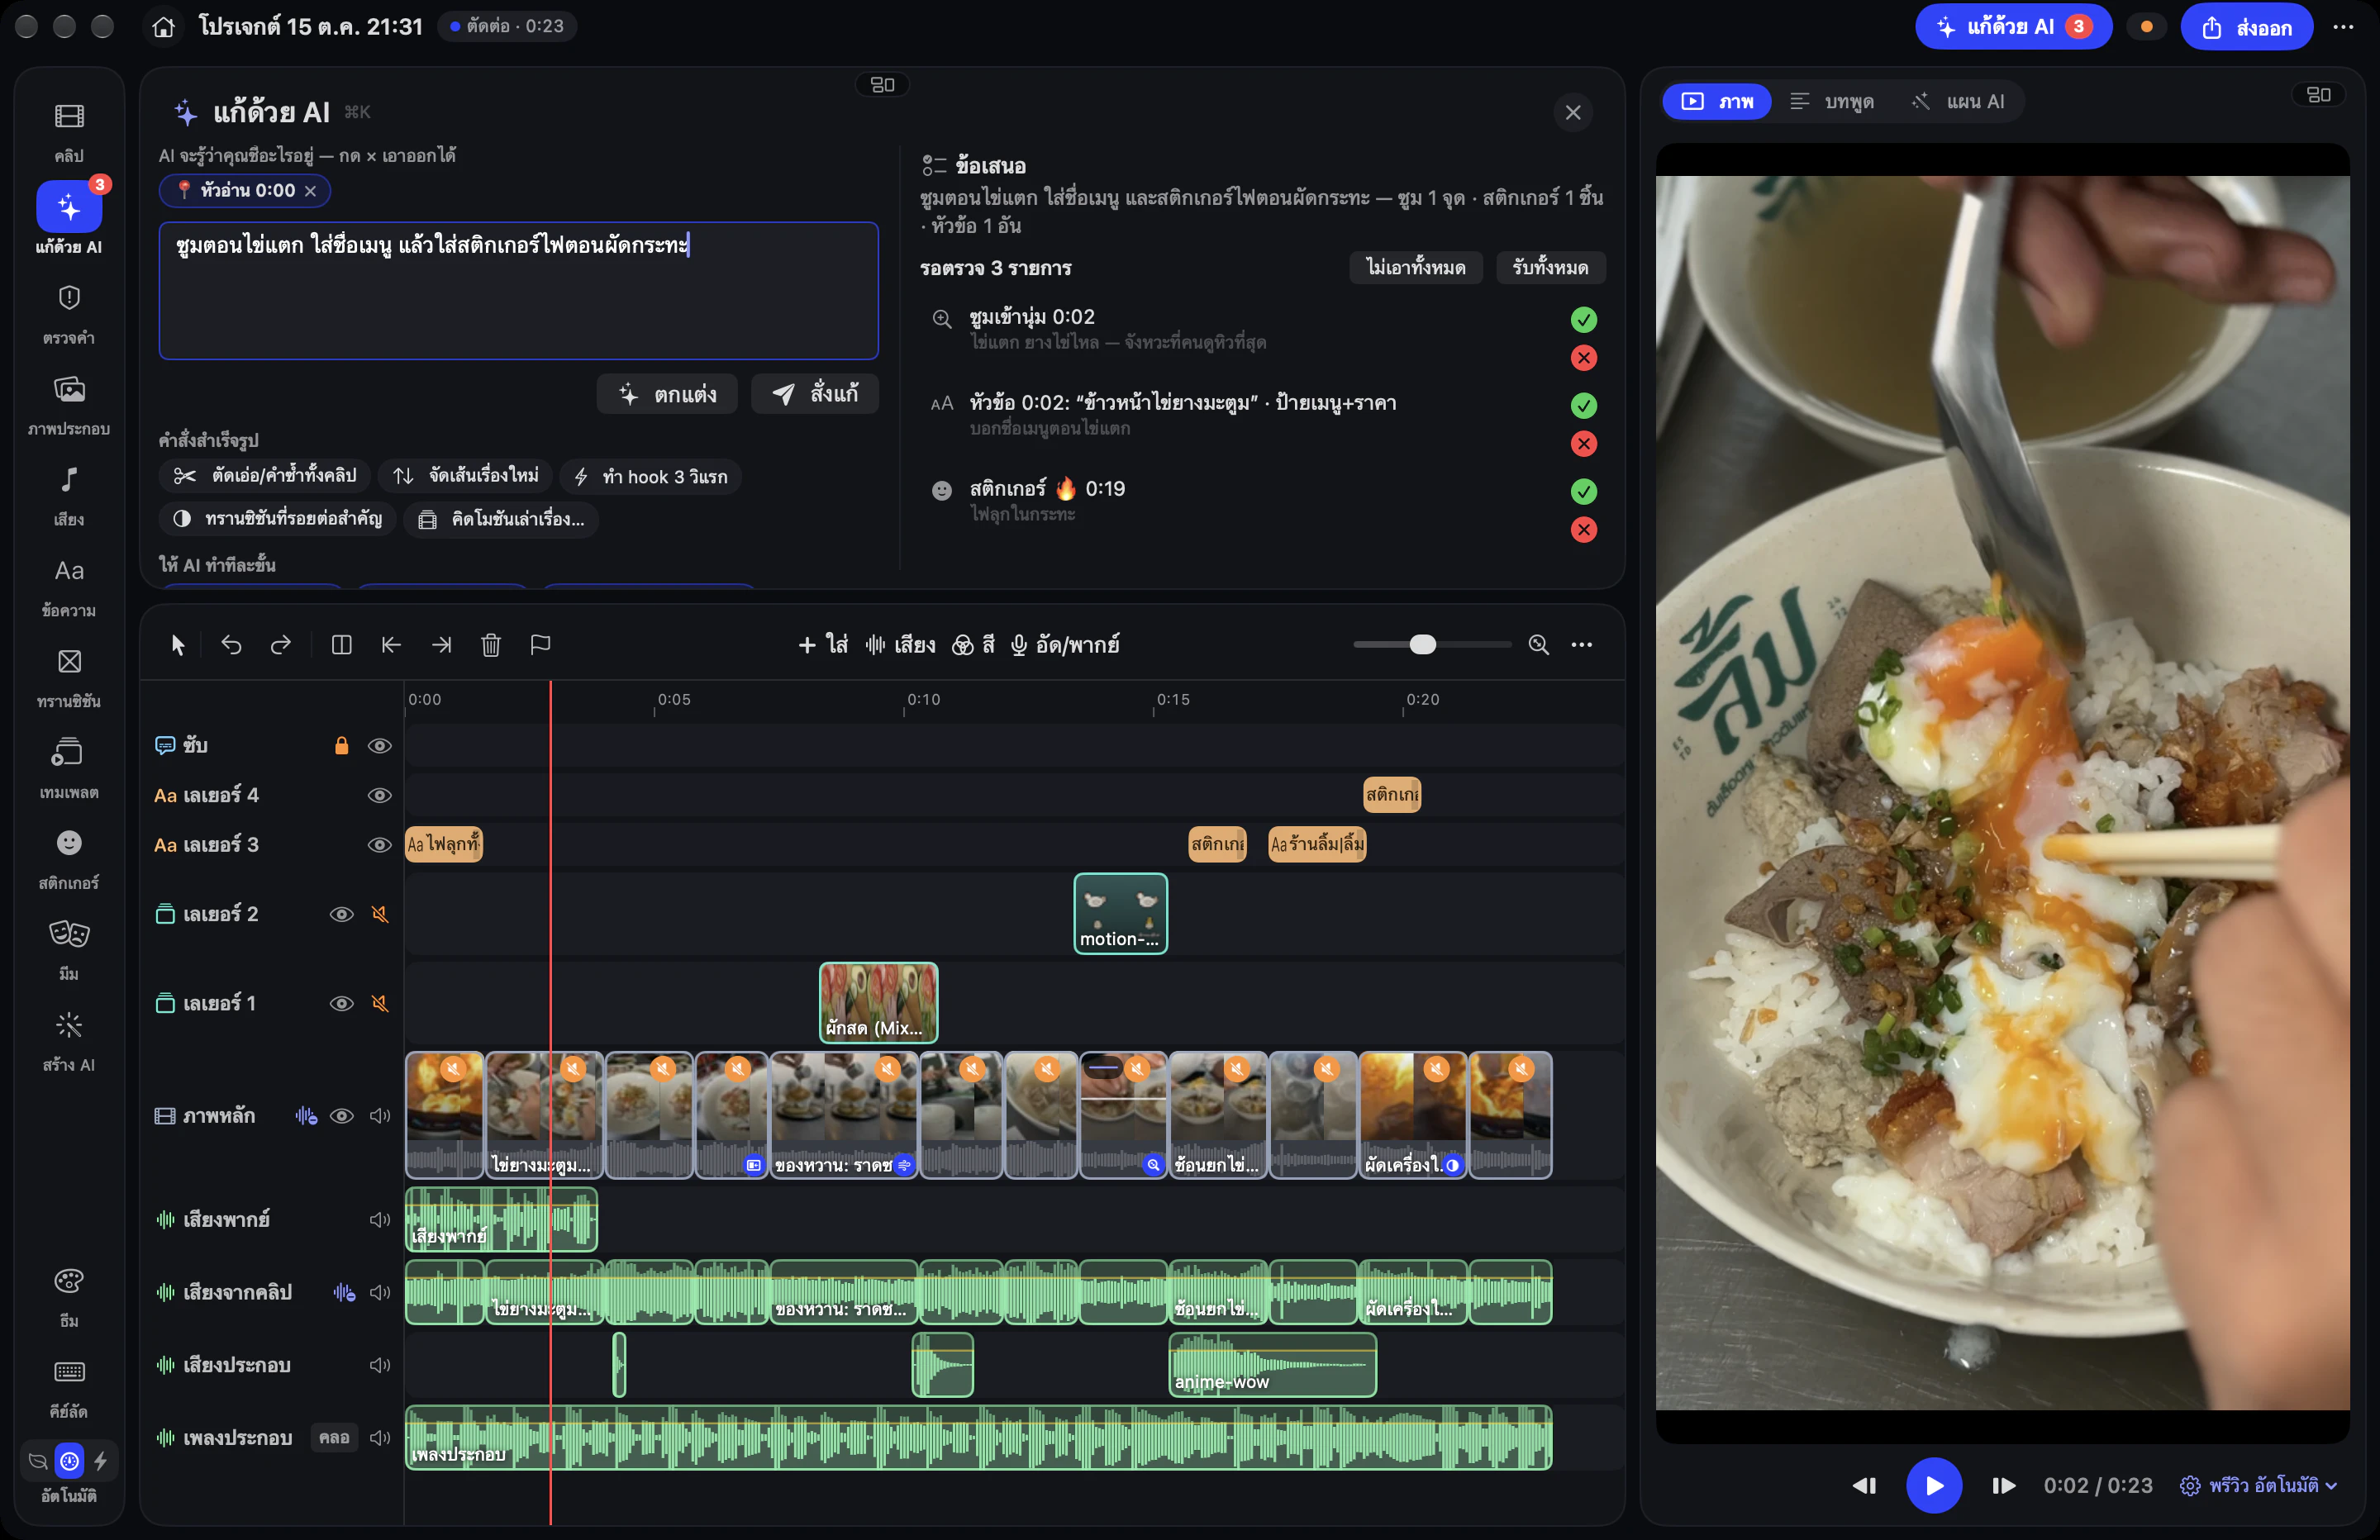2380x1540 pixels.
Task: Click the split clip tool in timeline toolbar
Action: coord(341,645)
